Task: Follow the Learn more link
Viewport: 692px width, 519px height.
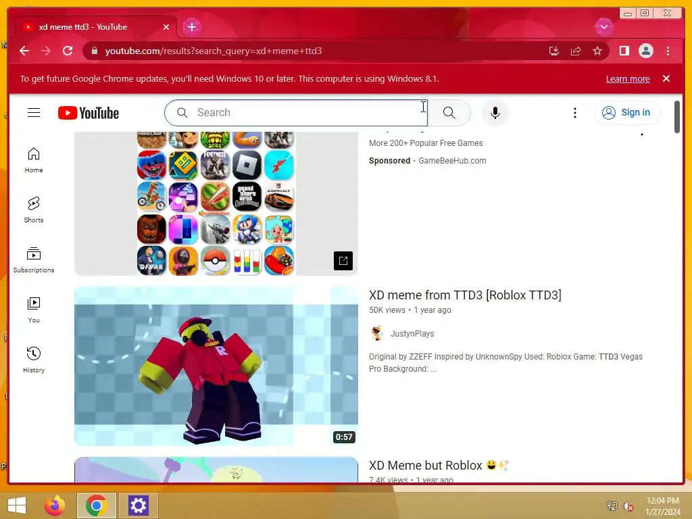Action: coord(628,79)
